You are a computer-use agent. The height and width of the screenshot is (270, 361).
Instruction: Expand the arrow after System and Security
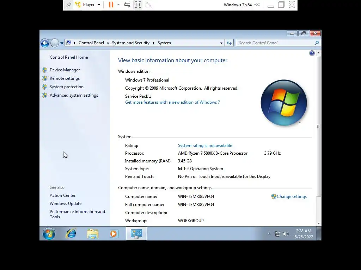click(x=154, y=43)
